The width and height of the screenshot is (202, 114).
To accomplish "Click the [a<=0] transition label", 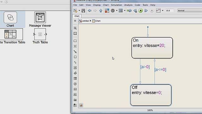I will click(x=160, y=70).
